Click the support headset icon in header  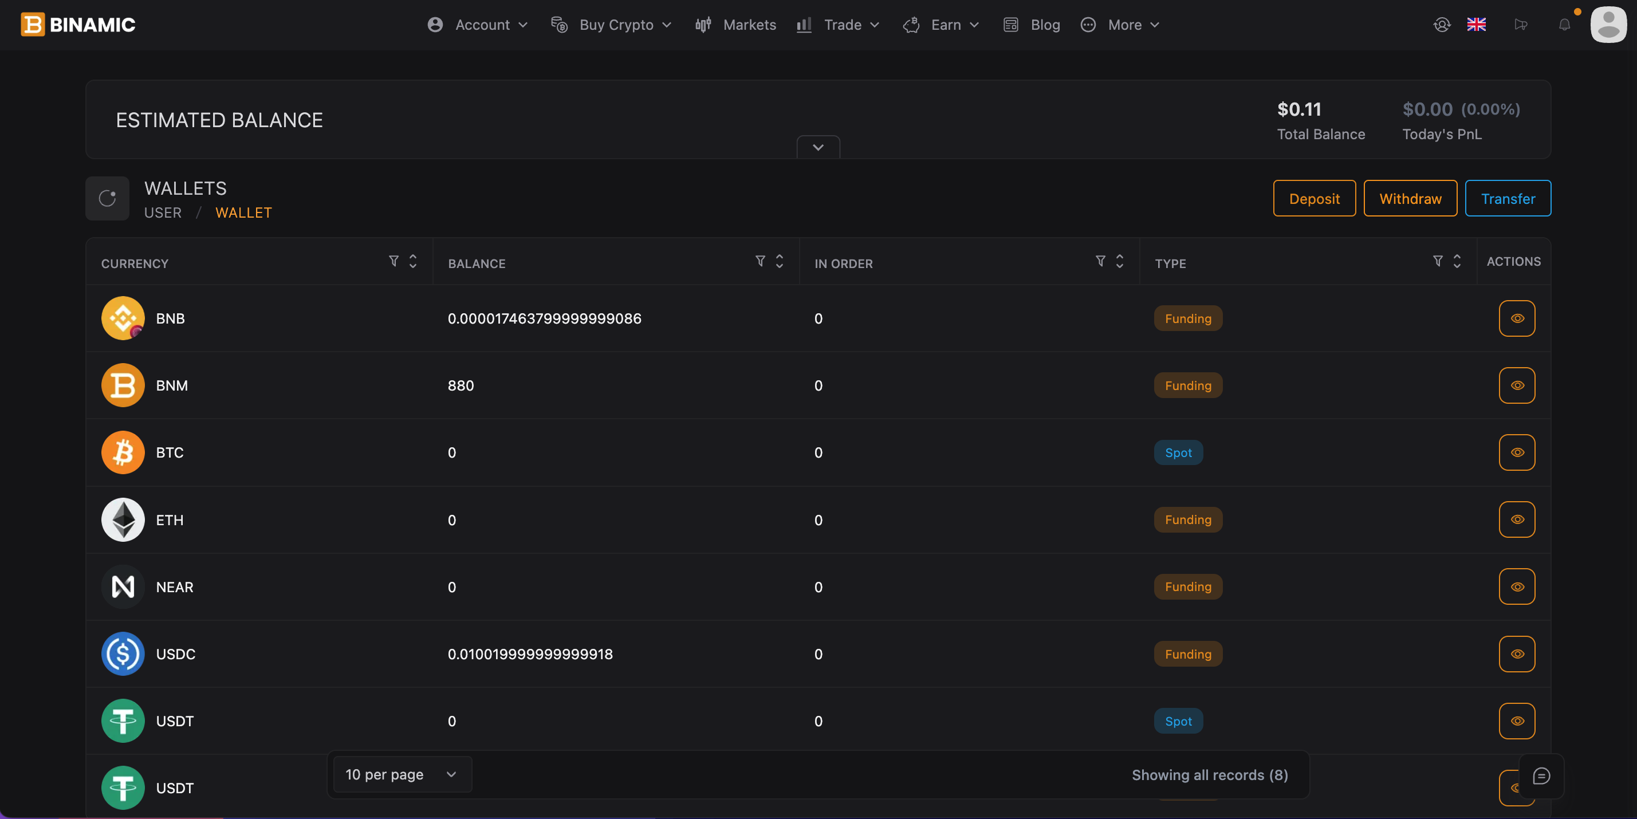[1441, 25]
